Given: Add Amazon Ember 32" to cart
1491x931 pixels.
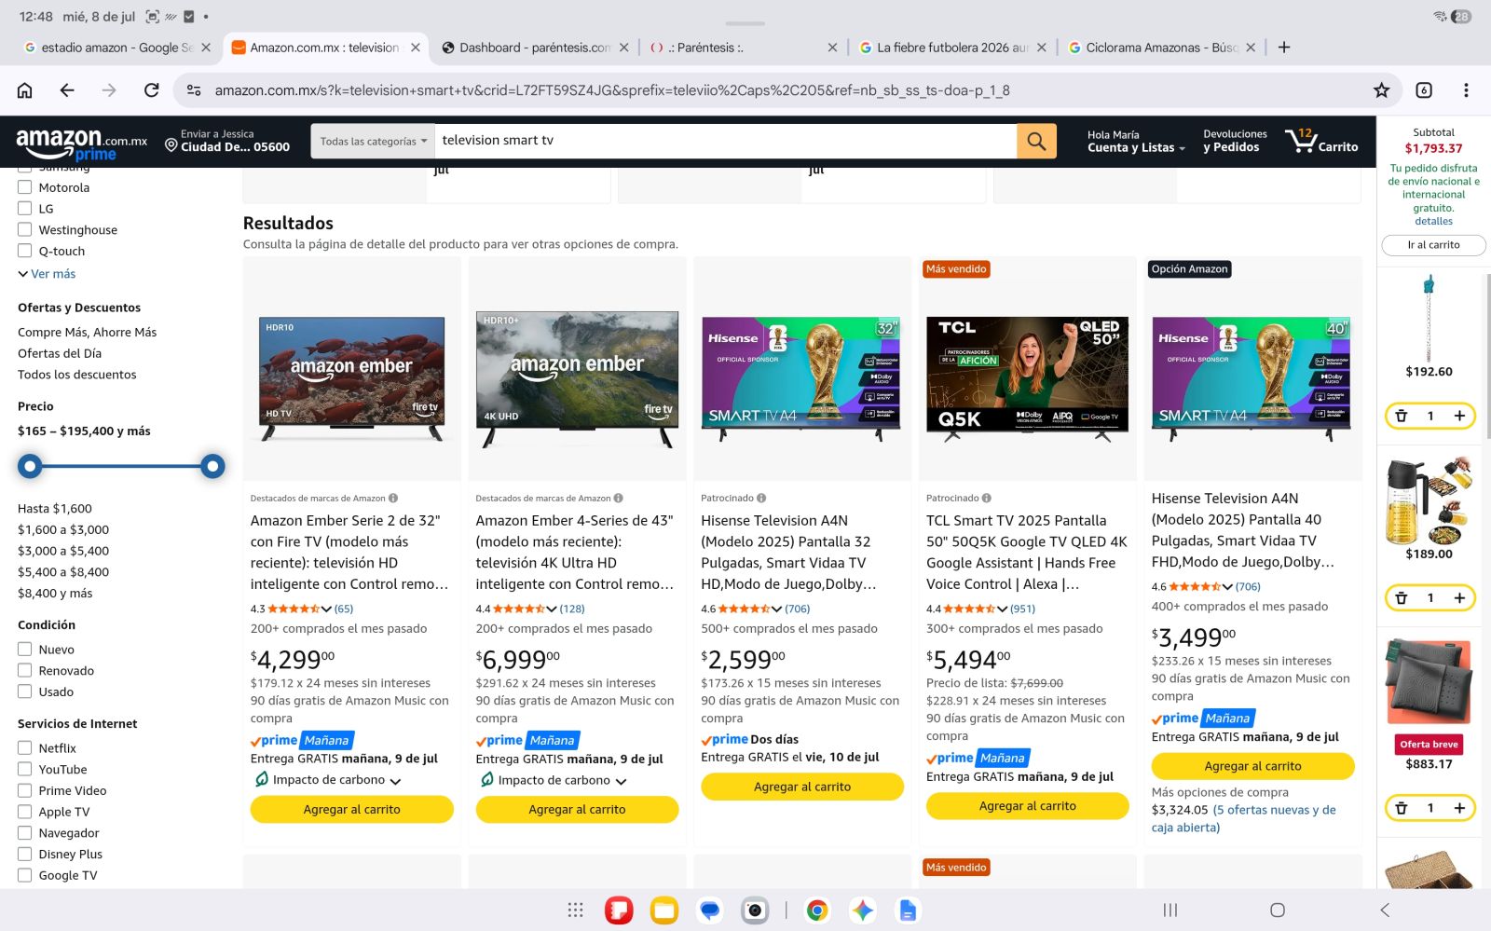Looking at the screenshot, I should (x=352, y=809).
